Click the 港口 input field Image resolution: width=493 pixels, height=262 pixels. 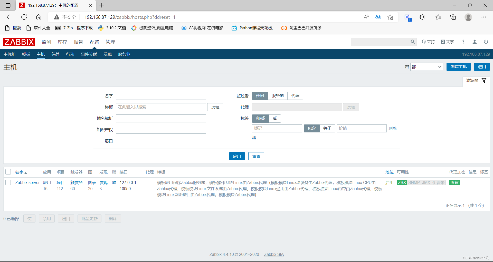coord(161,141)
